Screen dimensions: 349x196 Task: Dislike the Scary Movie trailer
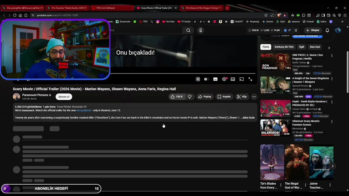pyautogui.click(x=190, y=97)
